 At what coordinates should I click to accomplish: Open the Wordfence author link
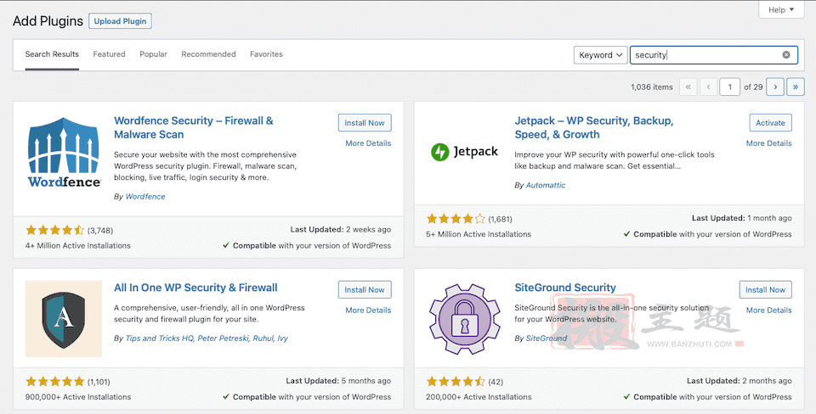click(x=145, y=196)
